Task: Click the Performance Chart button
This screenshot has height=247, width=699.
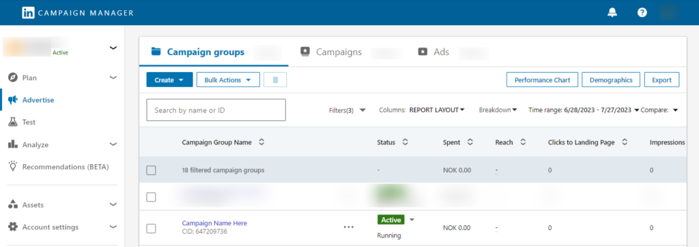Action: click(542, 80)
